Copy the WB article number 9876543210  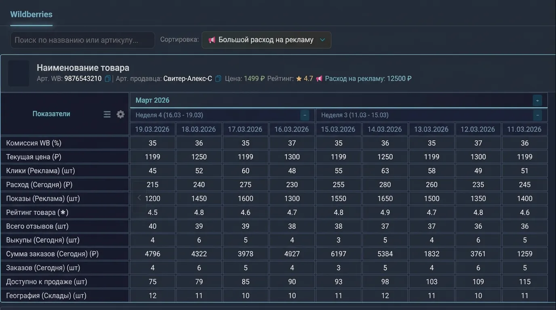(x=107, y=79)
